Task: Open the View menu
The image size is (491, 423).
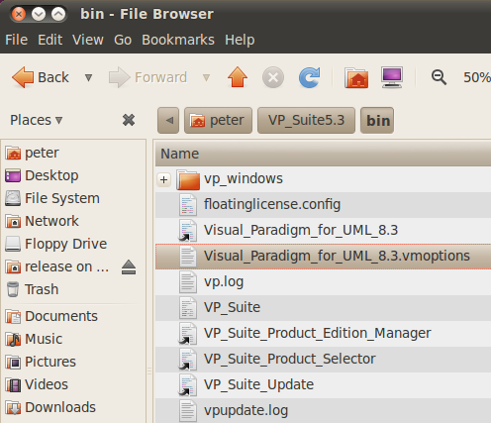Action: 88,40
